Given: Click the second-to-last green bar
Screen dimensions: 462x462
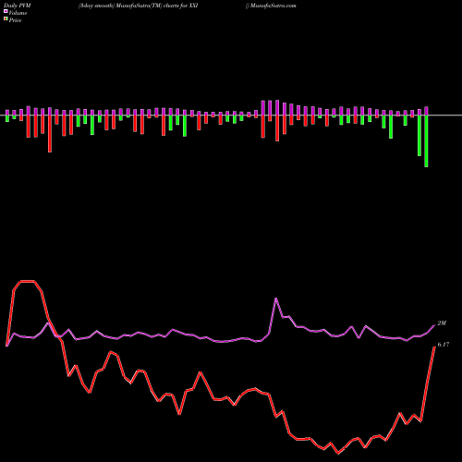Looking at the screenshot, I should pos(419,136).
